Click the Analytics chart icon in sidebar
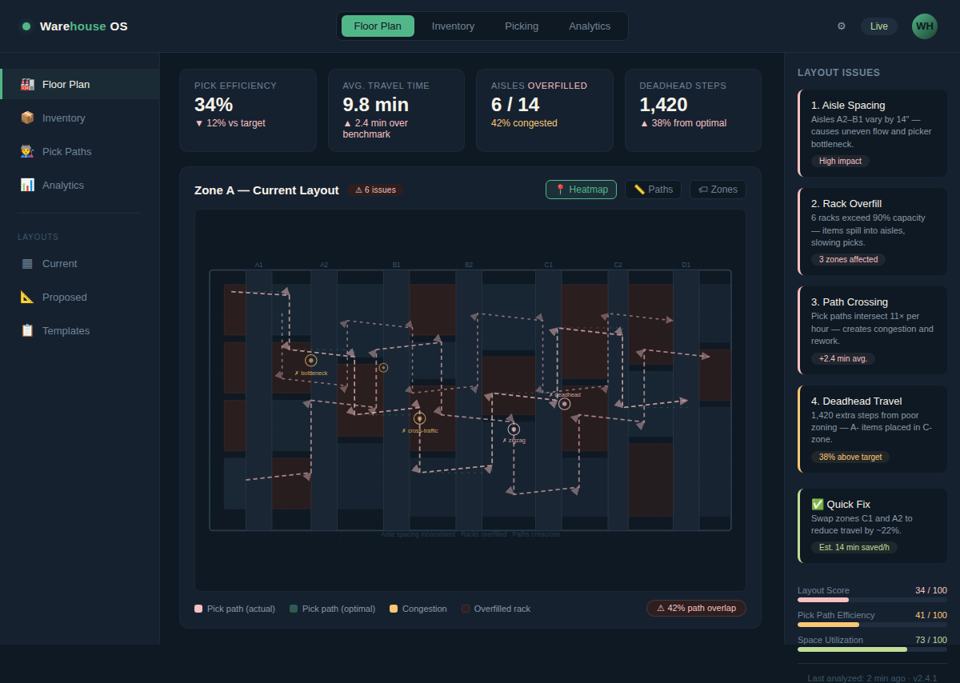This screenshot has width=960, height=683. click(27, 185)
